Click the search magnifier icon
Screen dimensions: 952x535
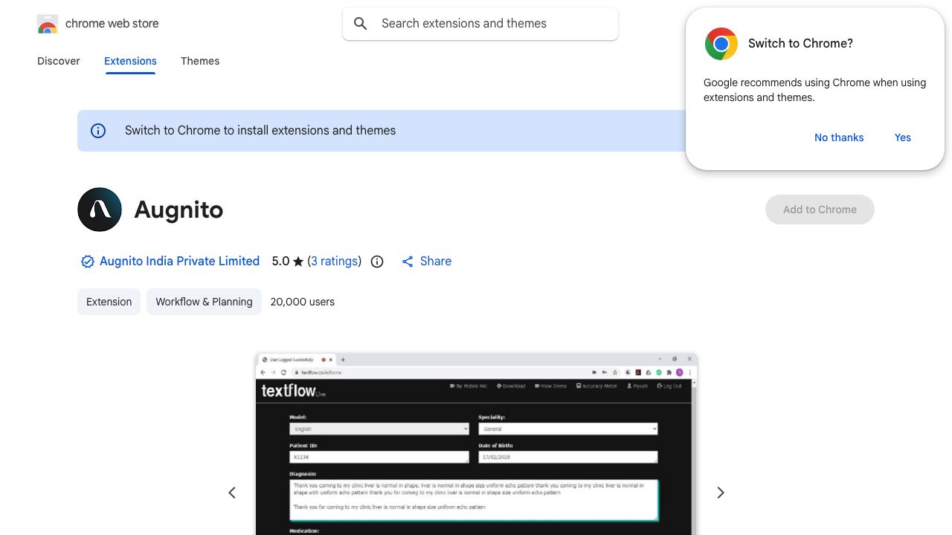361,24
